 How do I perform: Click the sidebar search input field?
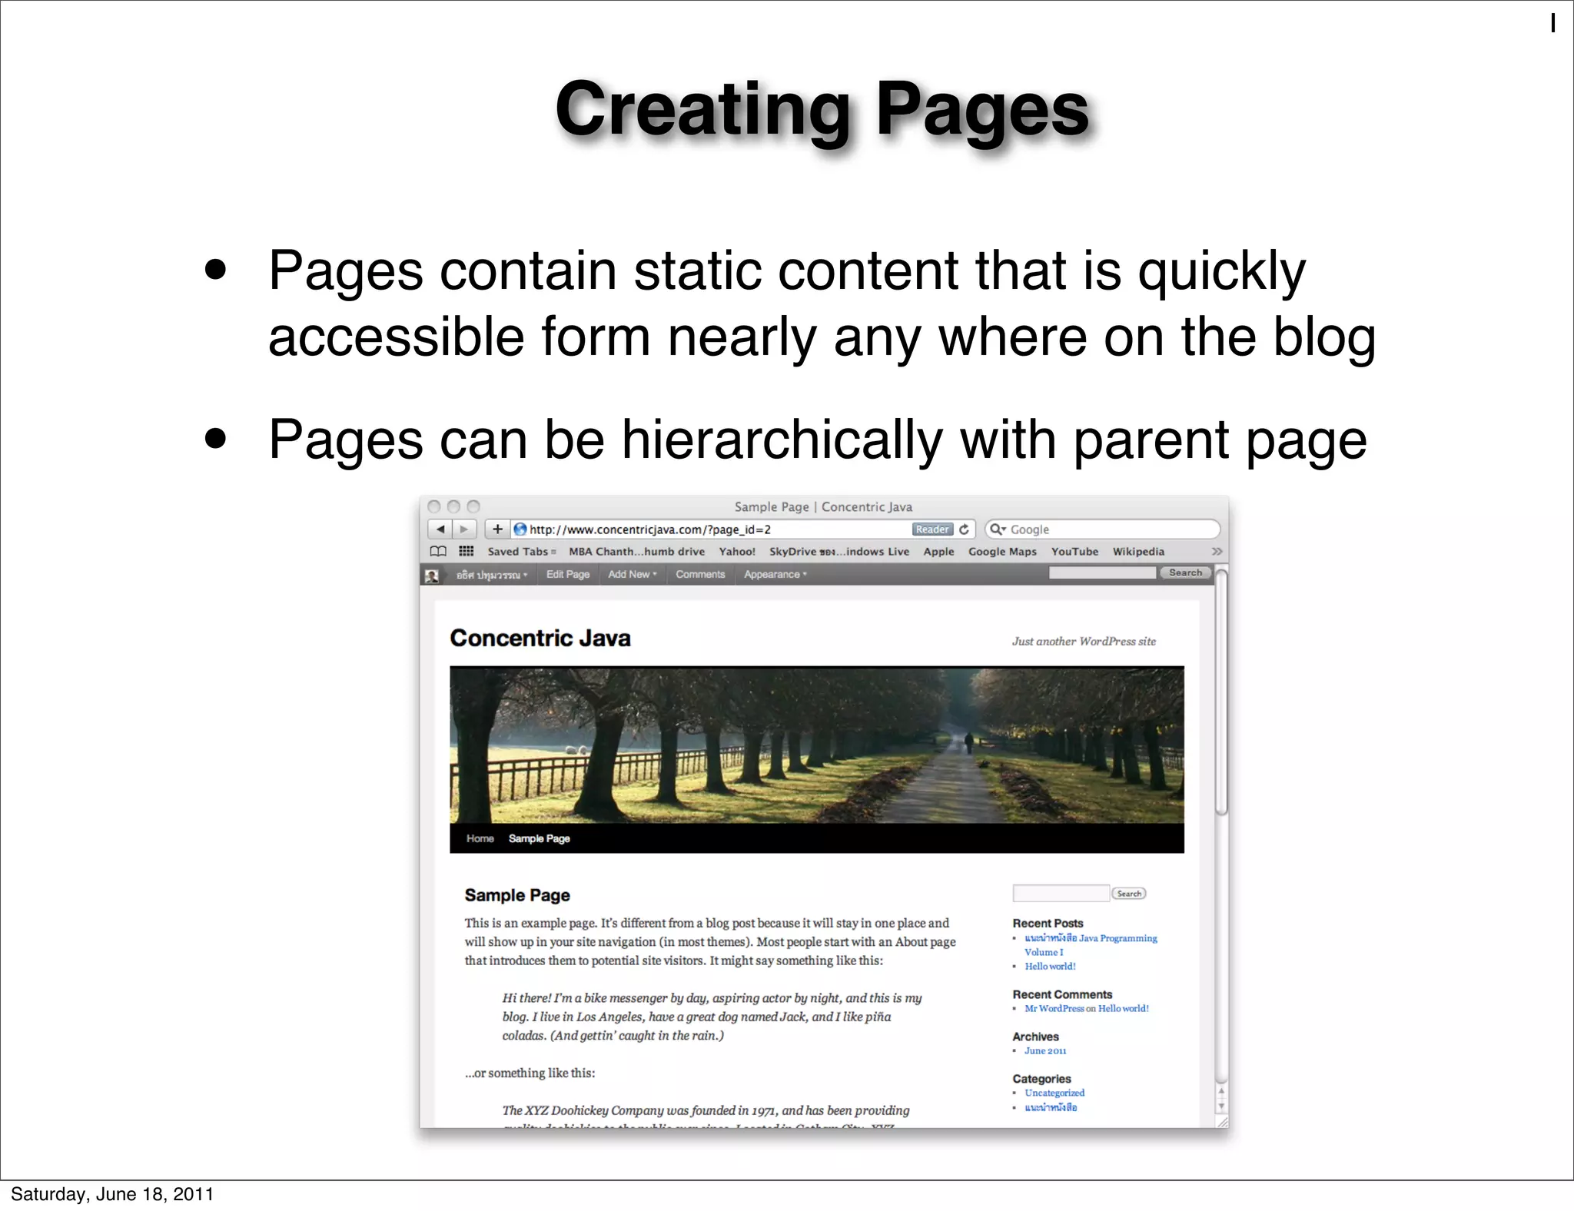(1061, 894)
